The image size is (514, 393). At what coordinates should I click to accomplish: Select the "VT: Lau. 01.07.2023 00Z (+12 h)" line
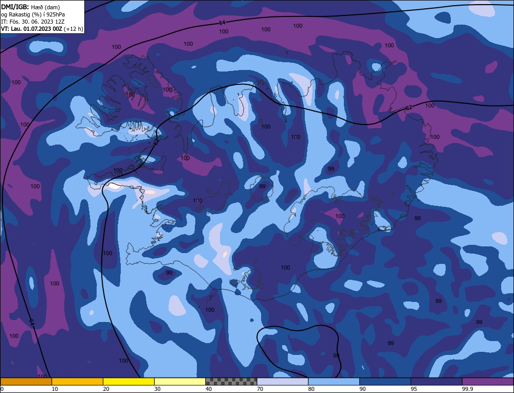(x=42, y=29)
